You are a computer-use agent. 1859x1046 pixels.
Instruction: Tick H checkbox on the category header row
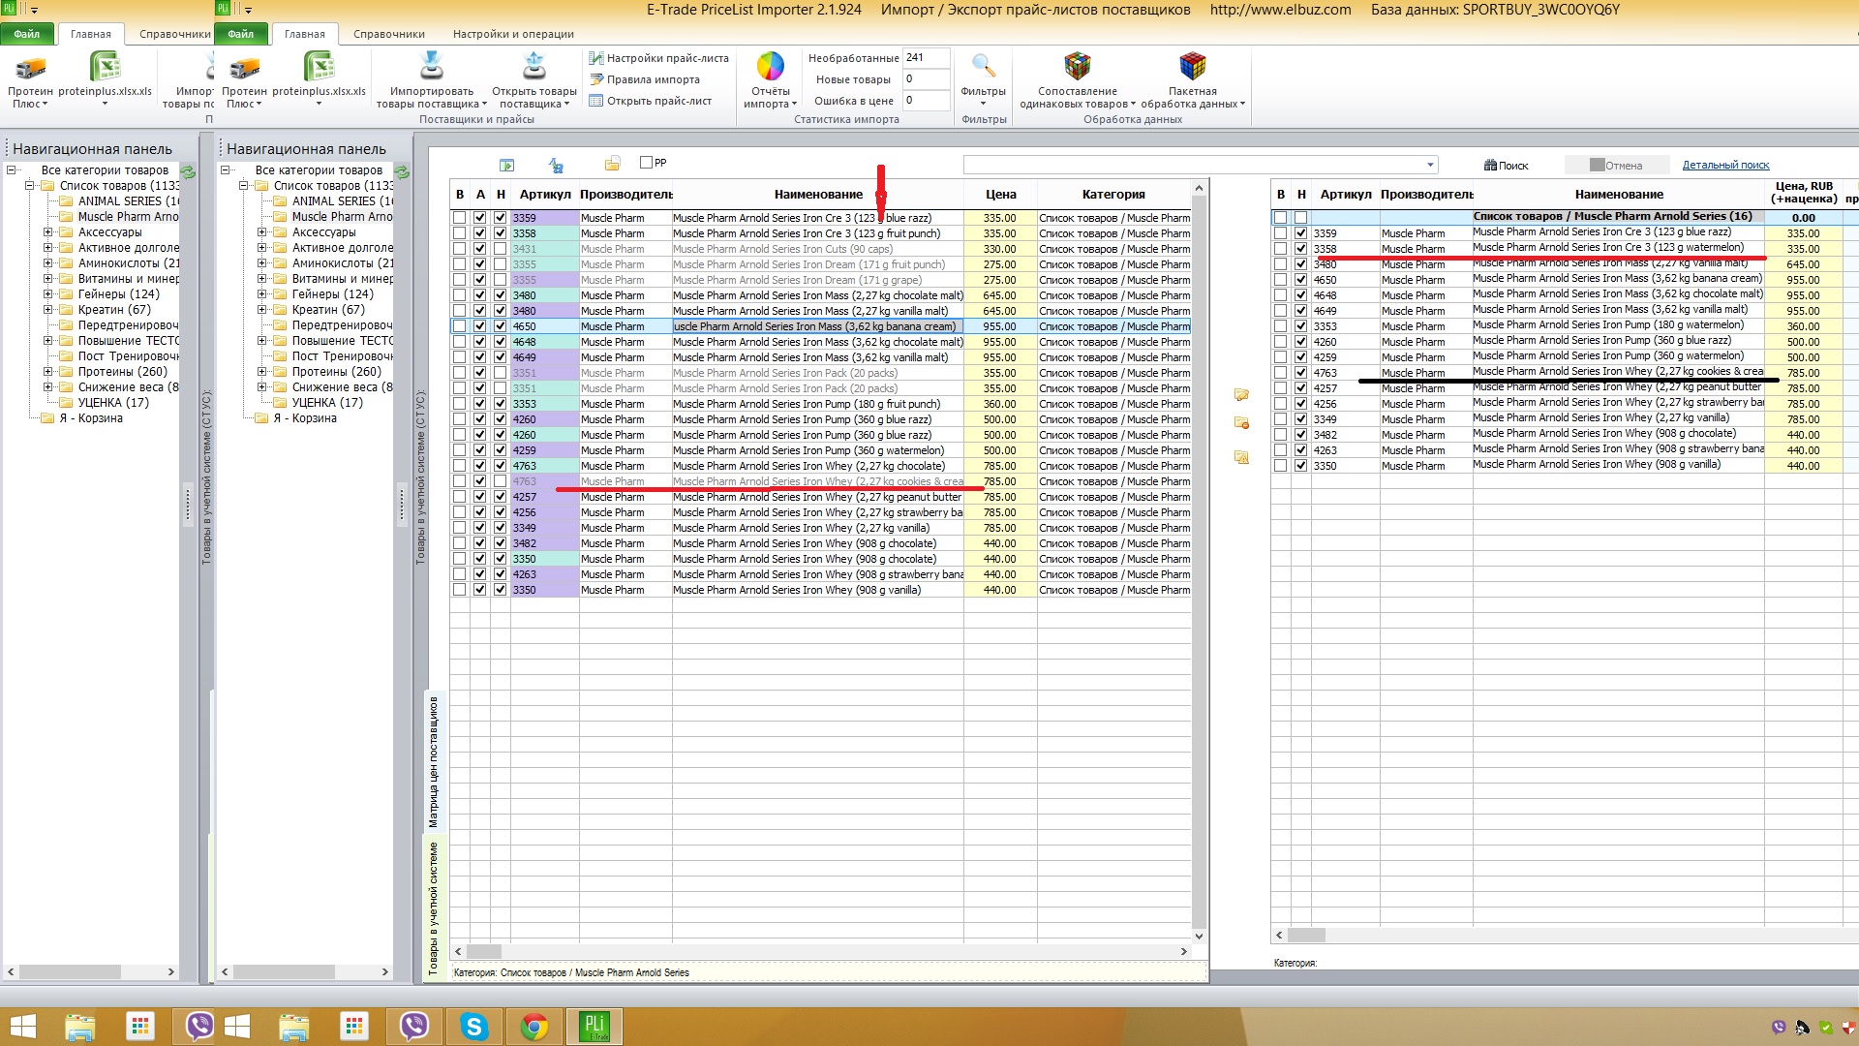click(1300, 218)
